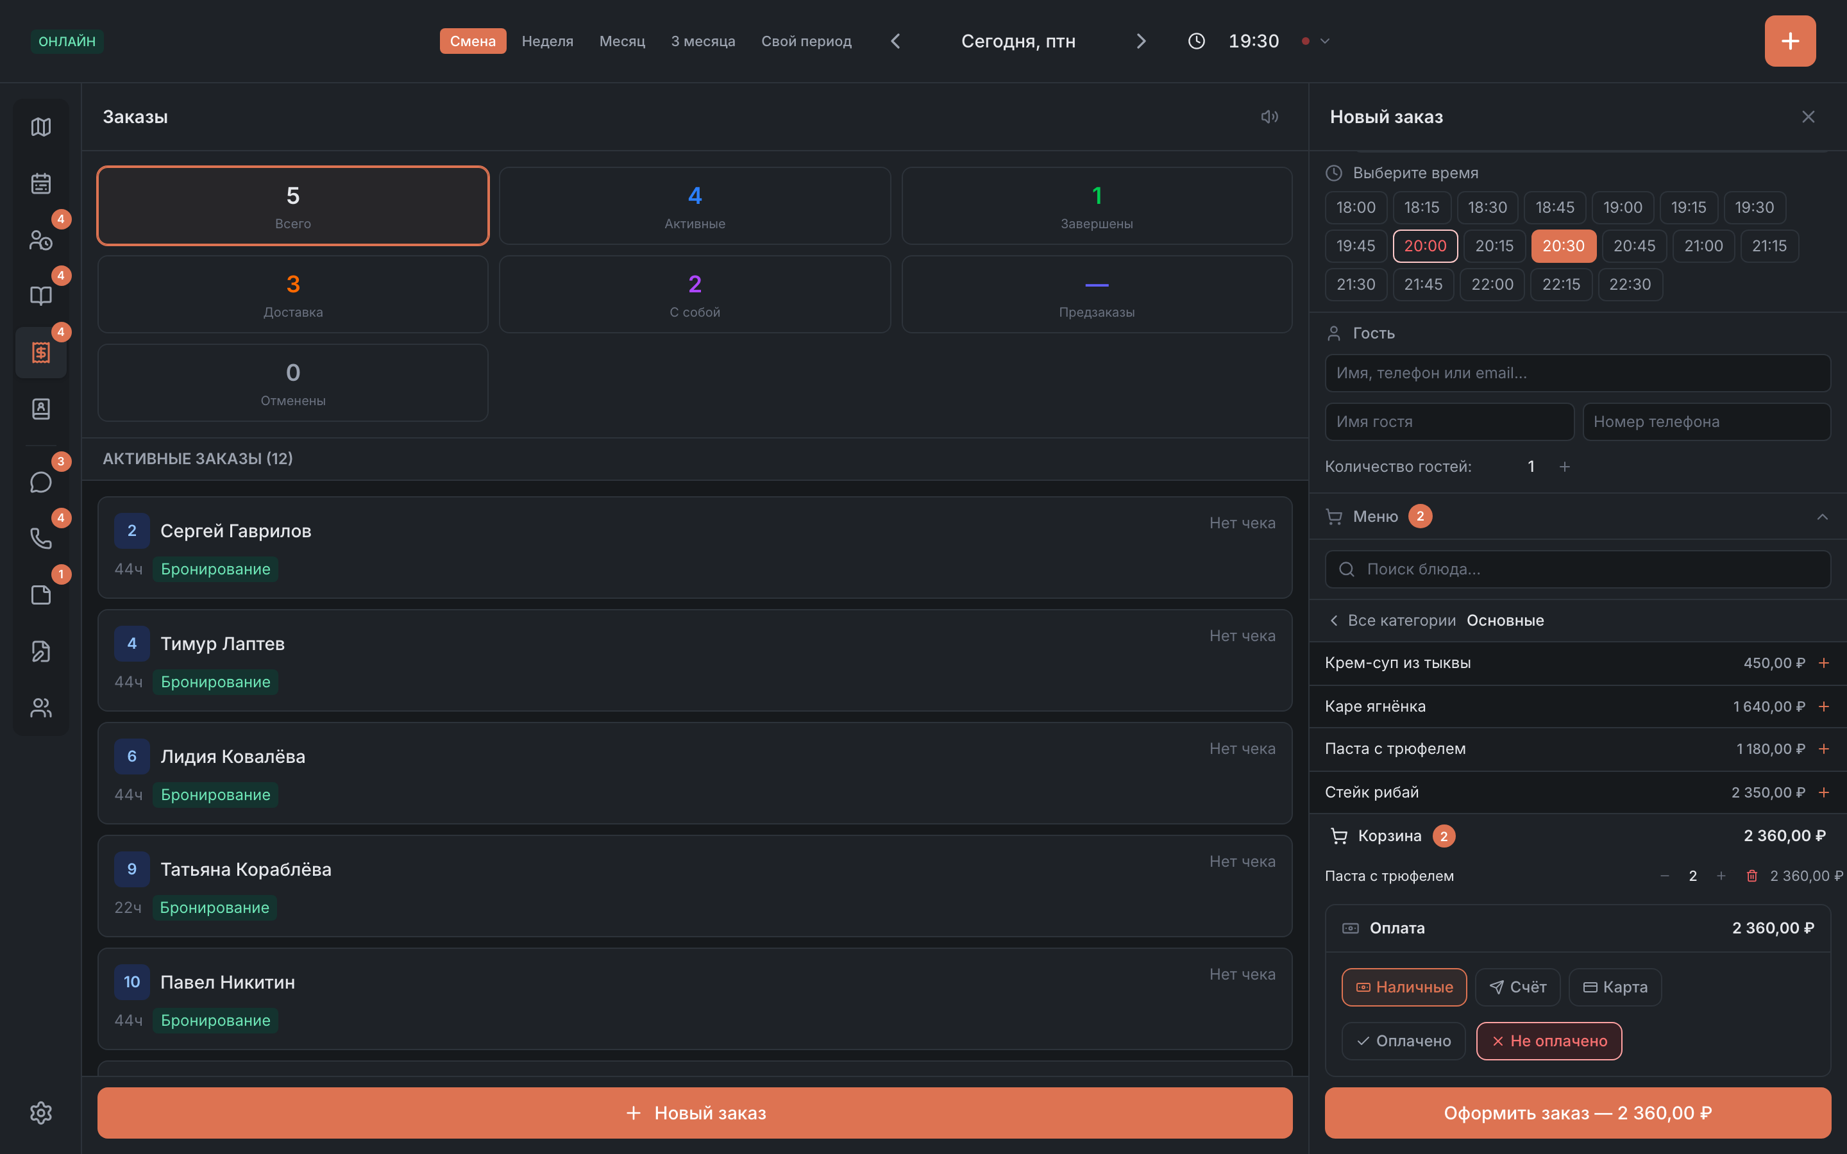Add Стейк рибай with plus icon
The image size is (1847, 1154).
click(x=1823, y=792)
